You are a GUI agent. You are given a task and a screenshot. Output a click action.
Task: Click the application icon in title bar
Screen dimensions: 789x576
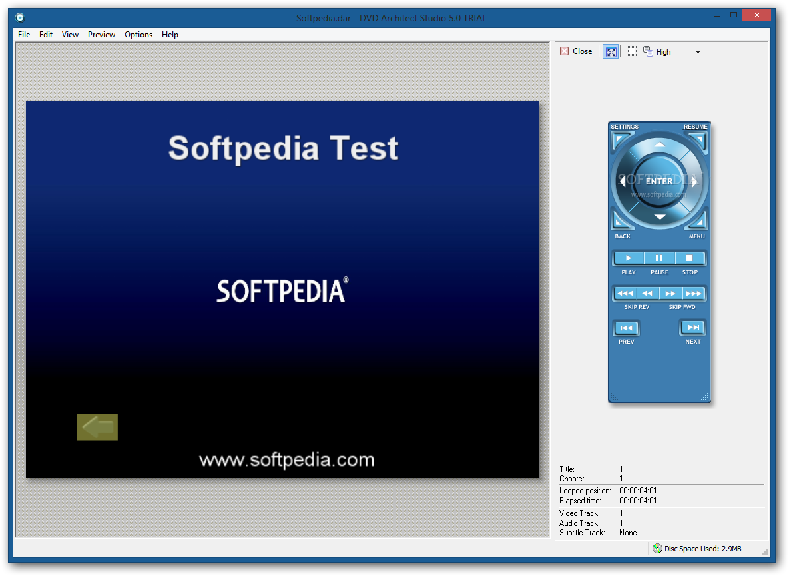(19, 18)
